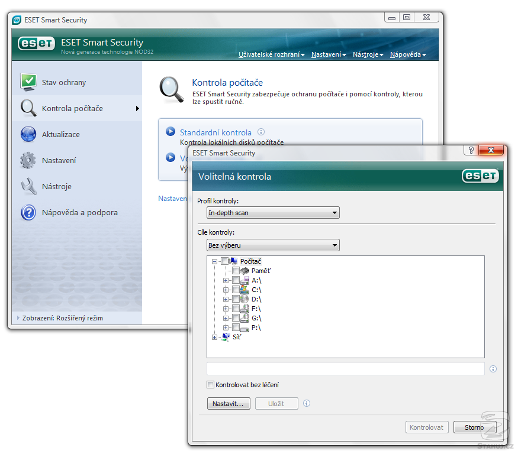Click the F:\ drive icon
The height and width of the screenshot is (454, 518).
click(x=245, y=309)
